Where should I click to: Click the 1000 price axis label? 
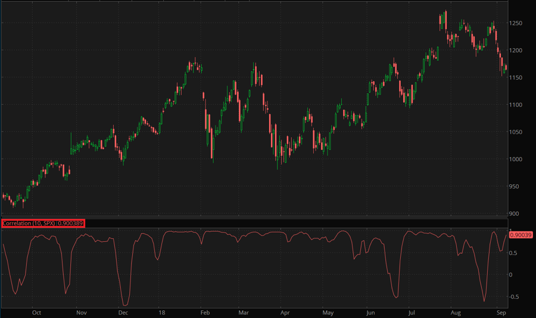click(517, 159)
